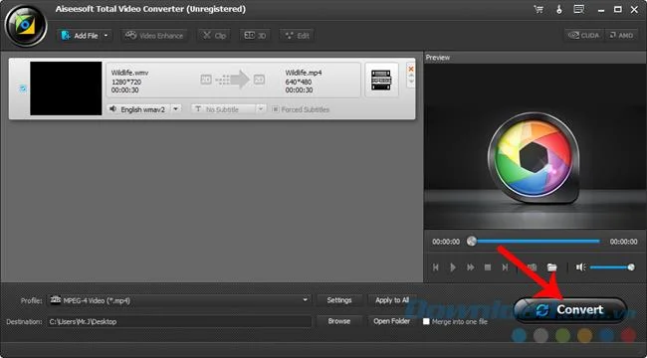Open the purchase cart icon

(539, 9)
